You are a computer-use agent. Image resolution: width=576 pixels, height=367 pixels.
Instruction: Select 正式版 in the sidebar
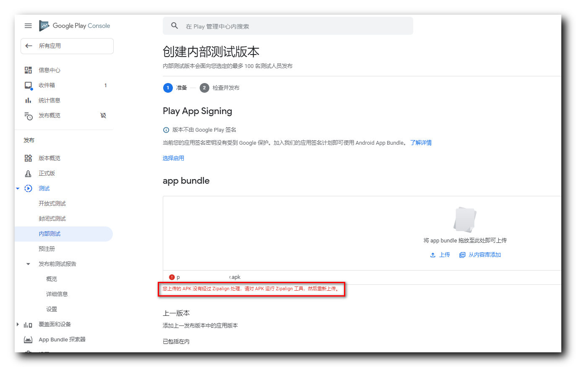[x=47, y=173]
